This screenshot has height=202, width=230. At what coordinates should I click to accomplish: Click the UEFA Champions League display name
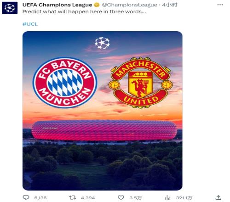point(57,5)
